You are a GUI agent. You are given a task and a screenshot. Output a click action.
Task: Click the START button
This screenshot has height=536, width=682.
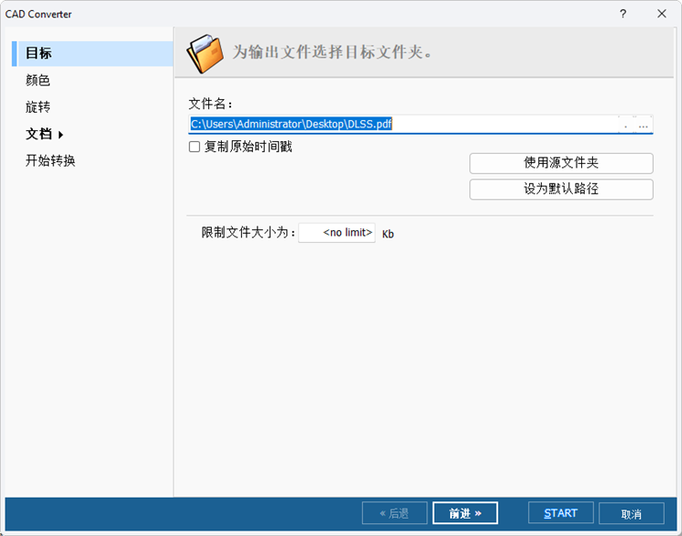point(561,513)
